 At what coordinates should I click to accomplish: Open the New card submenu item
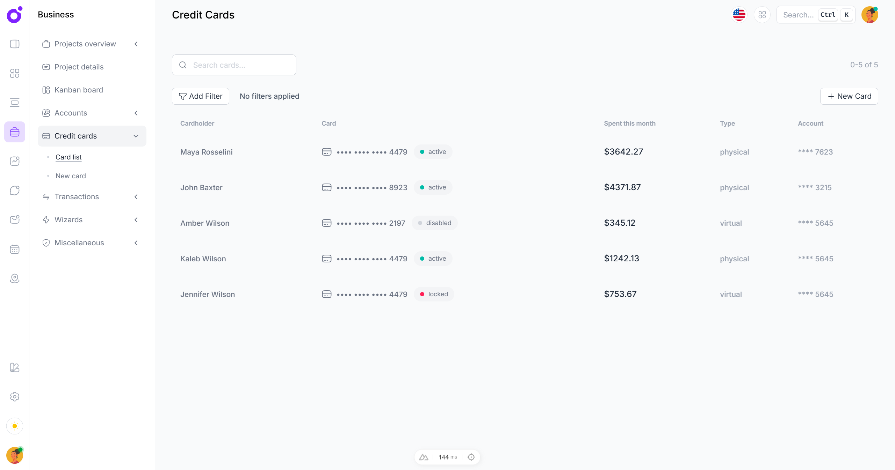click(x=71, y=176)
